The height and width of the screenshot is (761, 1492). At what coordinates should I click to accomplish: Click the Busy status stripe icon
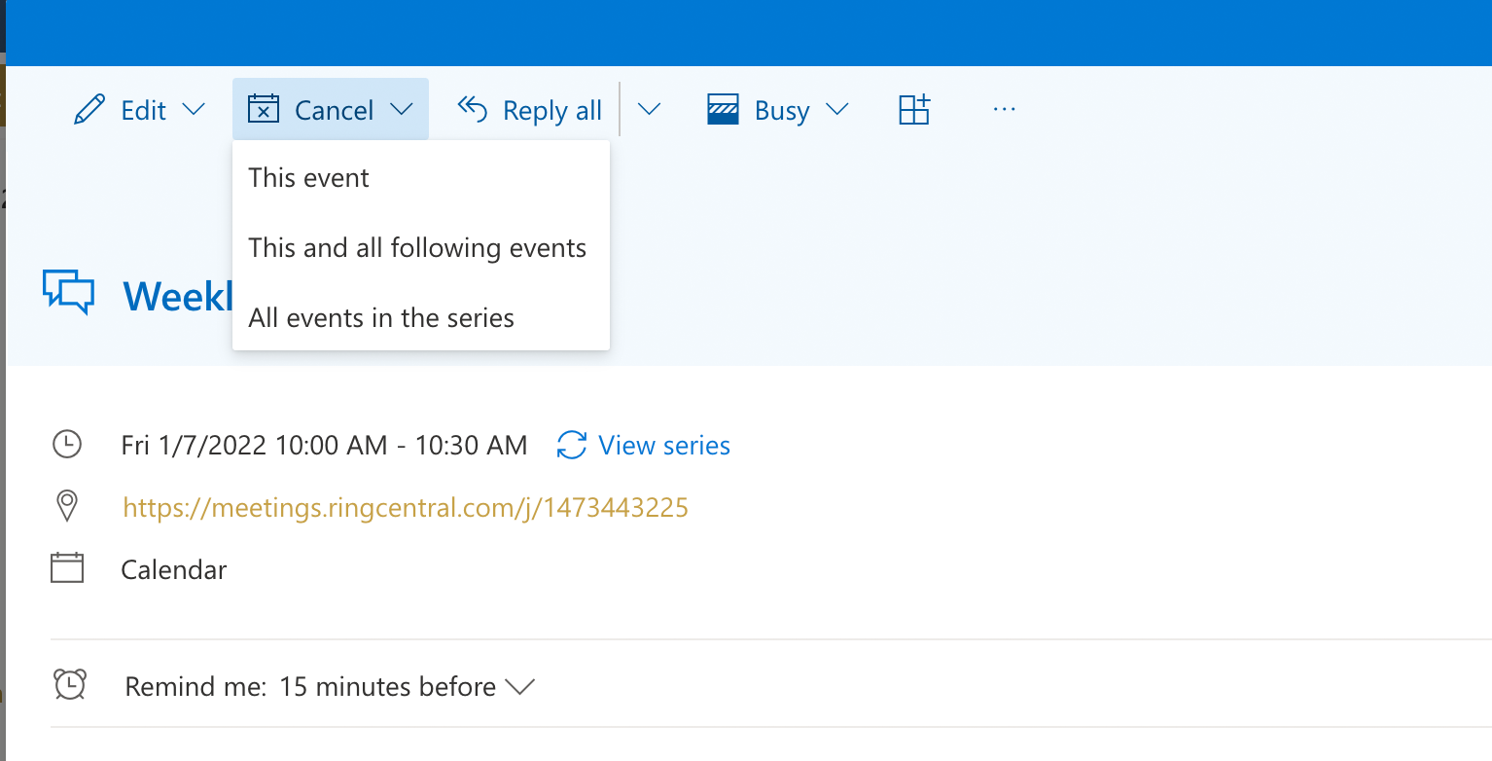723,110
